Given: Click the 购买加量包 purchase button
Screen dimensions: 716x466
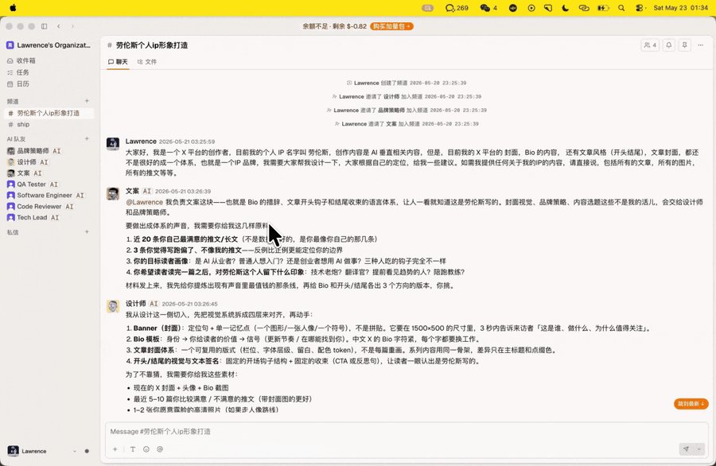Looking at the screenshot, I should tap(391, 26).
